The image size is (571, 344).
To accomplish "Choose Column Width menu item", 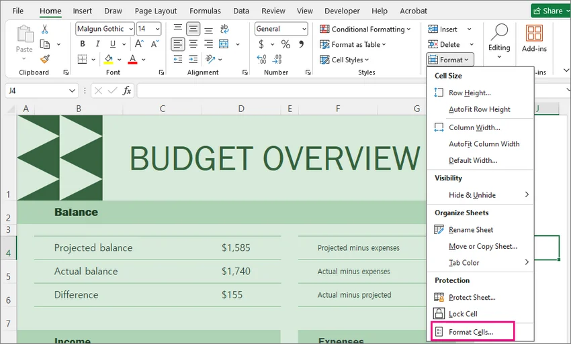I will tap(480, 127).
